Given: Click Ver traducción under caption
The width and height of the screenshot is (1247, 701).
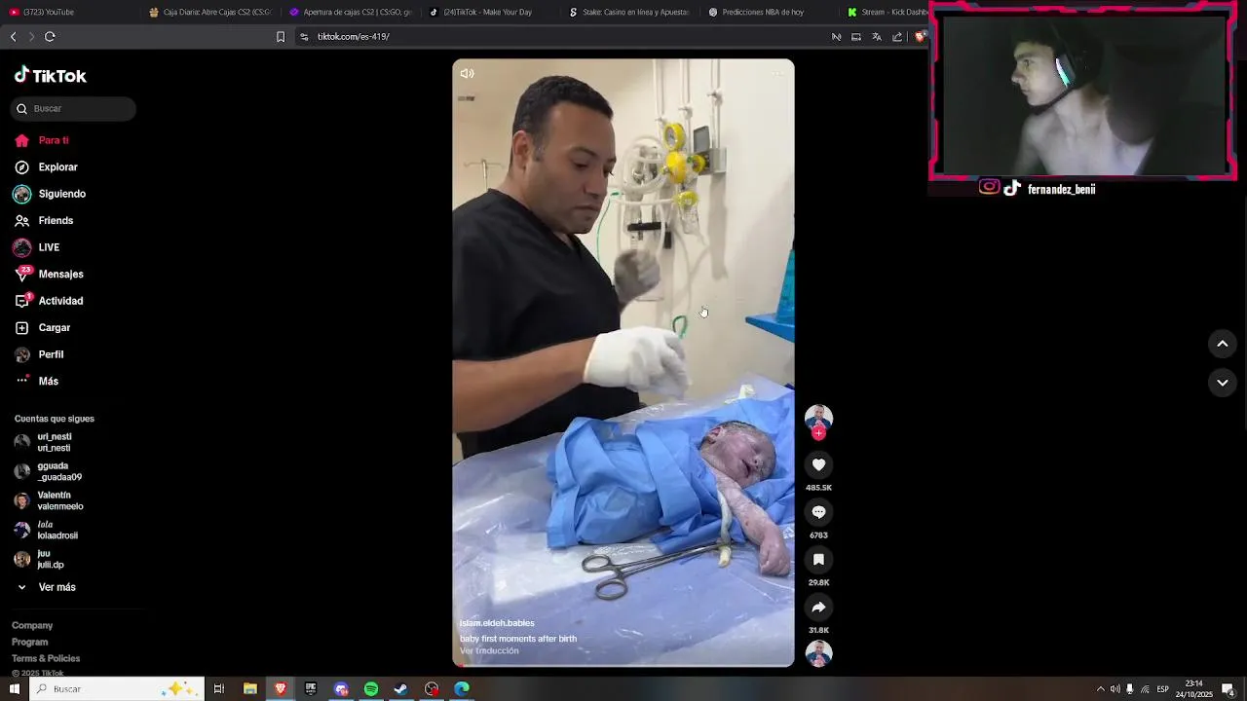Looking at the screenshot, I should (x=489, y=650).
